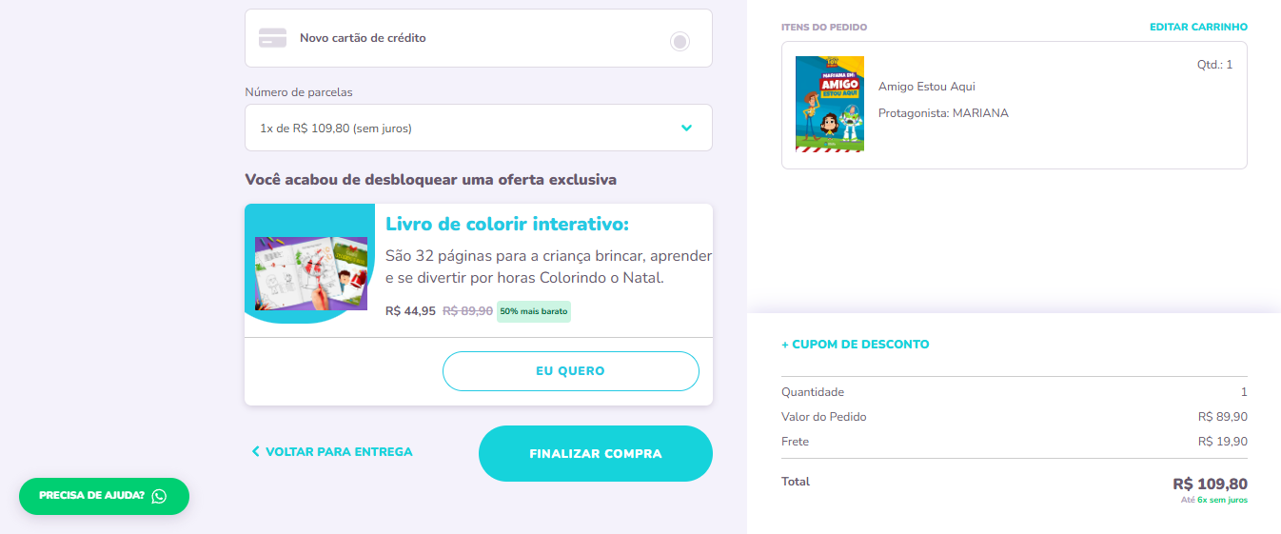Click the credit card icon
Image resolution: width=1281 pixels, height=534 pixels.
point(273,38)
